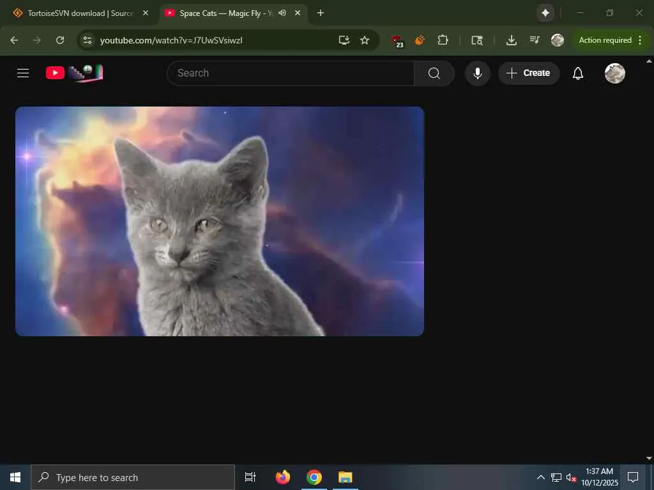Go forward with the forward arrow

coord(37,40)
